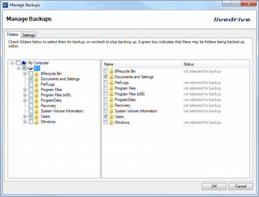Click the Program Files folder icon in the Name list
The image size is (259, 197).
[x=111, y=88]
